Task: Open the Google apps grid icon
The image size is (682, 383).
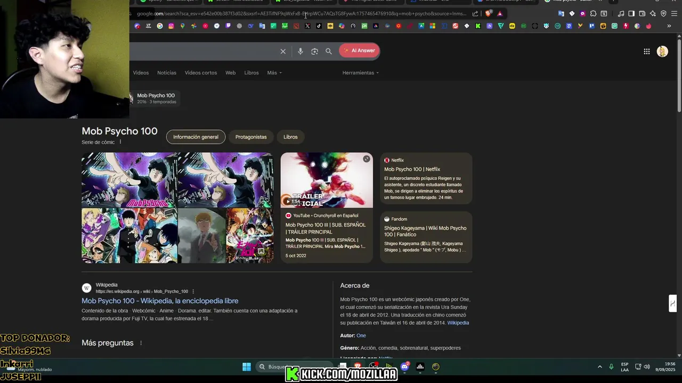Action: coord(646,52)
